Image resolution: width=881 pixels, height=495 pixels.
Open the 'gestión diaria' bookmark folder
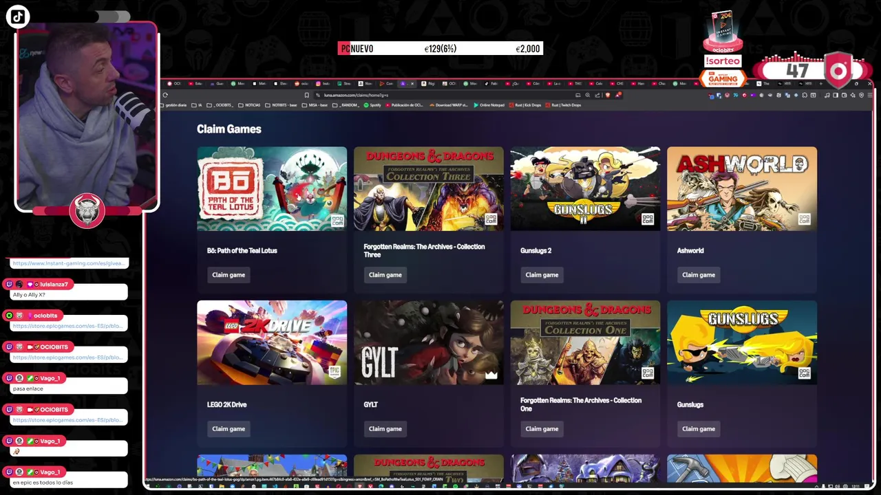[x=174, y=105]
